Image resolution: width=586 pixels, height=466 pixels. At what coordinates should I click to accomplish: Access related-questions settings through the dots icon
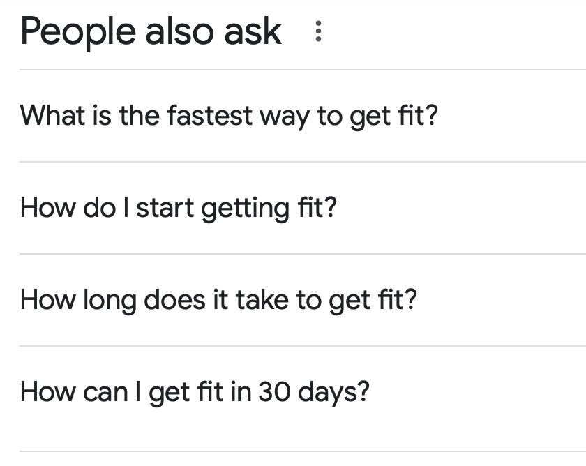coord(319,32)
